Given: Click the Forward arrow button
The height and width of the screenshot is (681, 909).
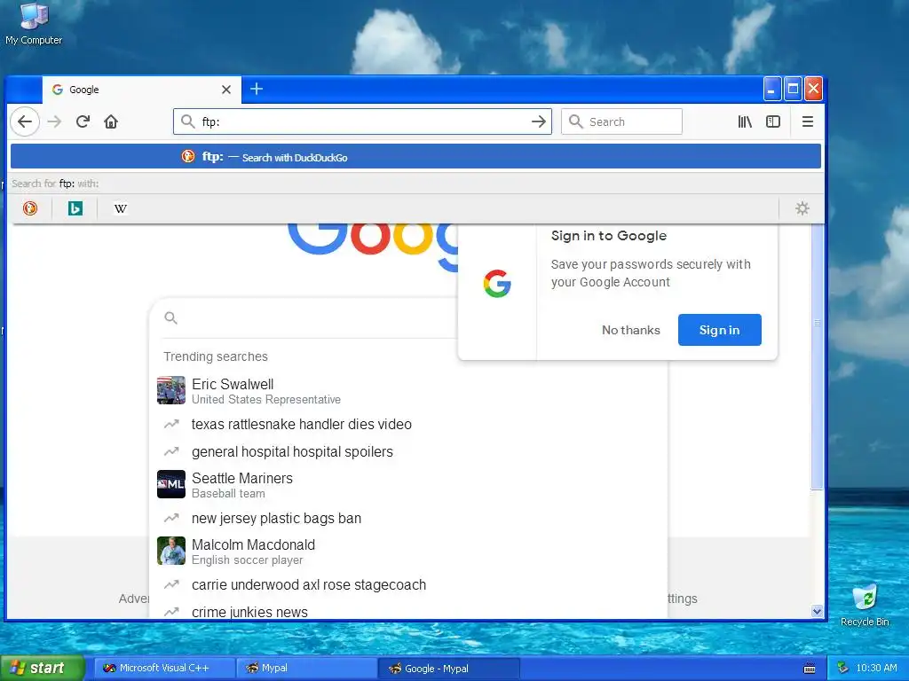Looking at the screenshot, I should pos(54,121).
